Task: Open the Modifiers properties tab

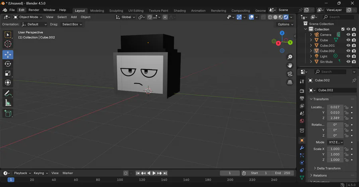Action: (302, 148)
